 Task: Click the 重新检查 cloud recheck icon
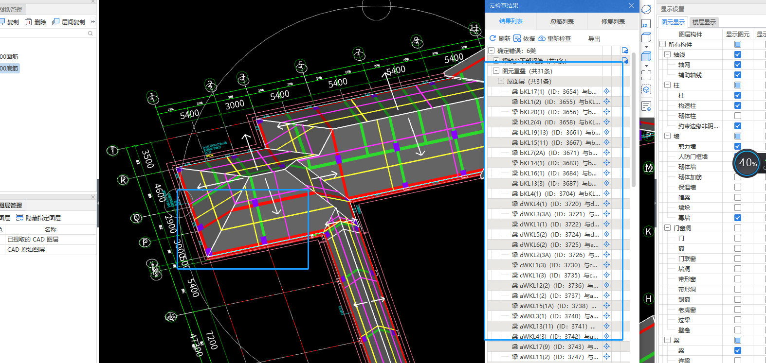click(542, 38)
